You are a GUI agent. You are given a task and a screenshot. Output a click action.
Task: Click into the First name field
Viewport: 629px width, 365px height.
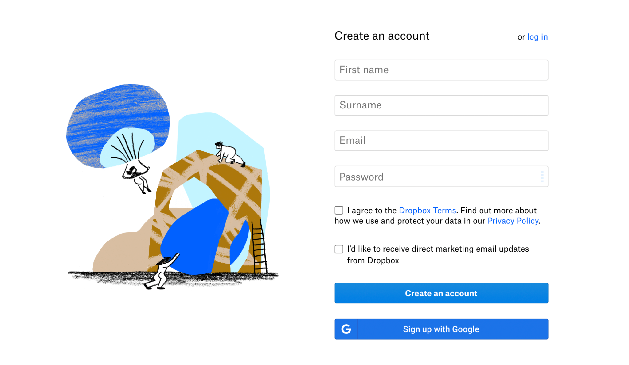pyautogui.click(x=441, y=70)
